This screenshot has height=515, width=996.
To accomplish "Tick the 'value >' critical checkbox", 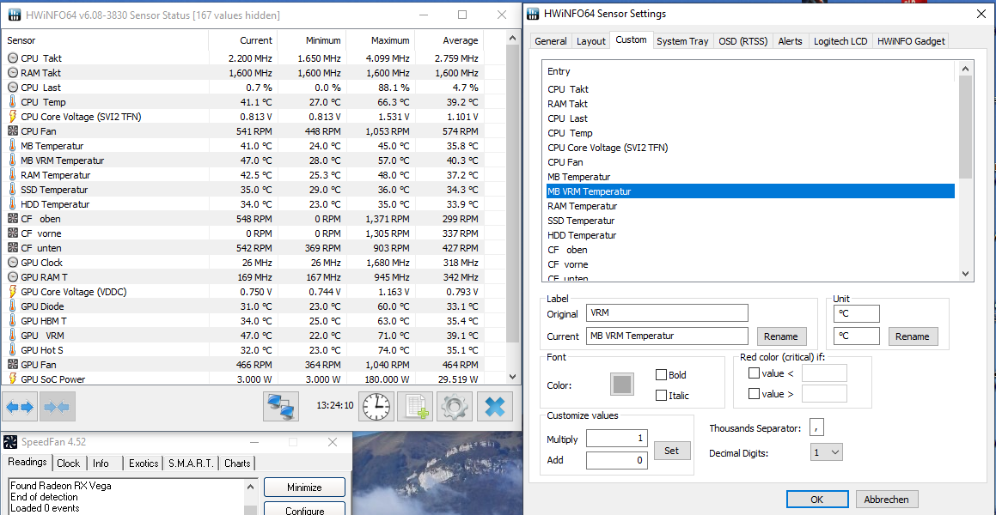I will click(754, 394).
